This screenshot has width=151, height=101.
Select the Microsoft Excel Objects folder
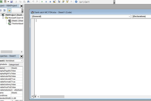pos(16,18)
